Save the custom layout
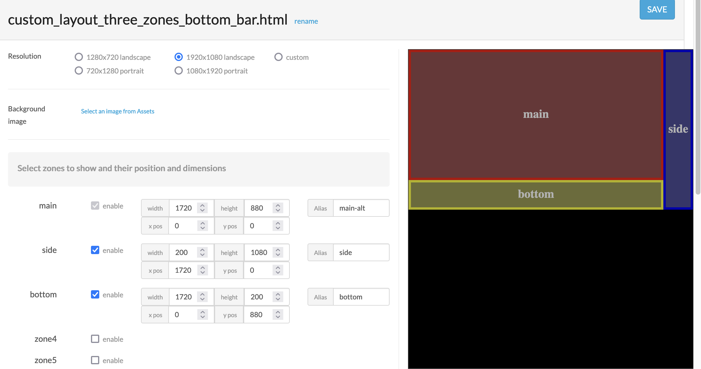701x369 pixels. point(657,9)
